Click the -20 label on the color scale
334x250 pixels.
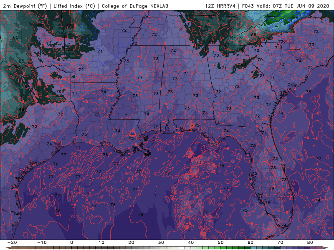[x=12, y=242]
